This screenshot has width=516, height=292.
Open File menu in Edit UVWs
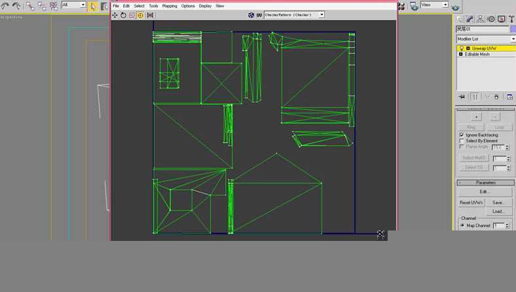point(116,6)
